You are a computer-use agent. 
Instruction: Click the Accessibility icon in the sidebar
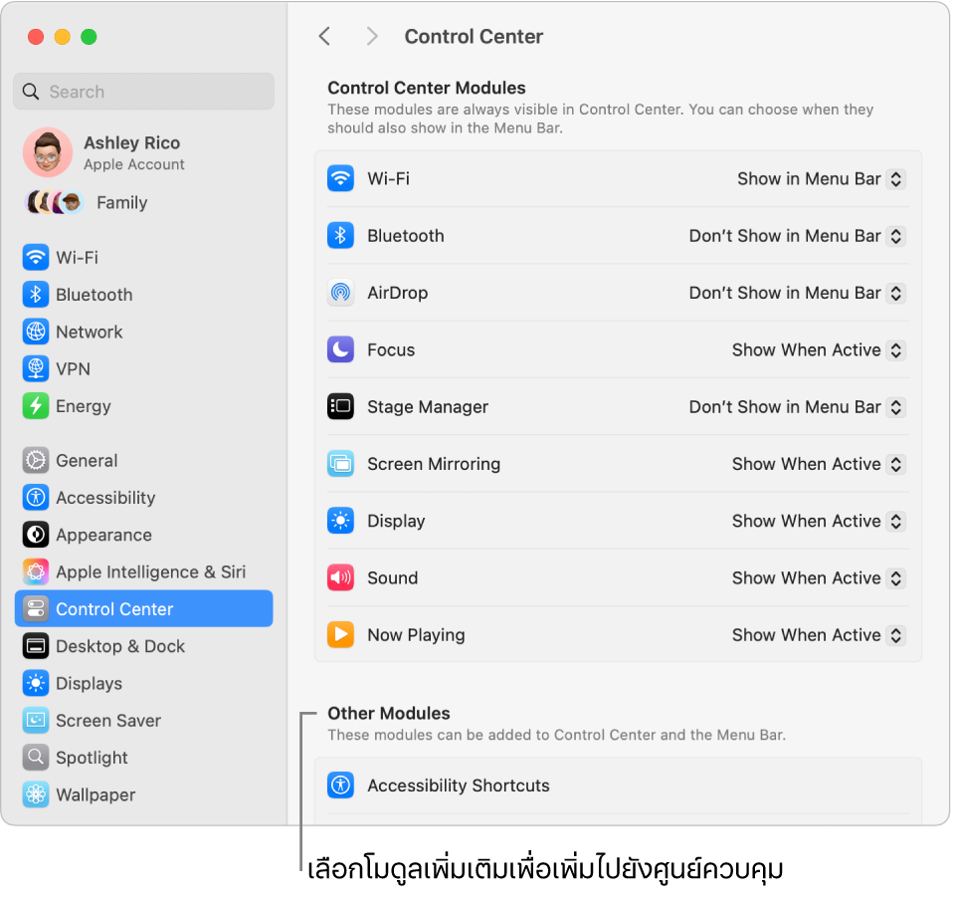point(36,498)
